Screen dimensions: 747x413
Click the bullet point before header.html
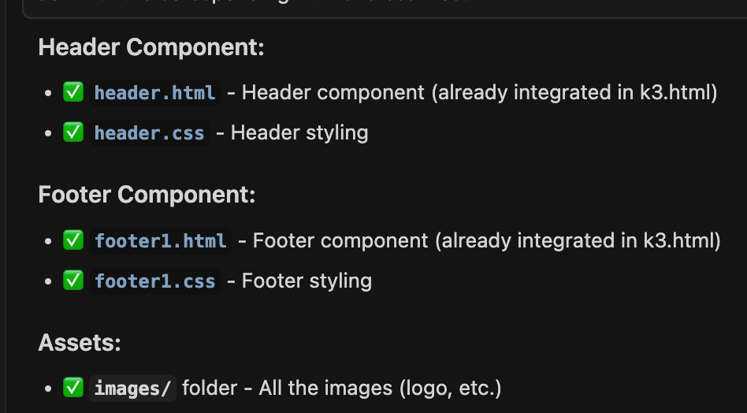pos(49,94)
